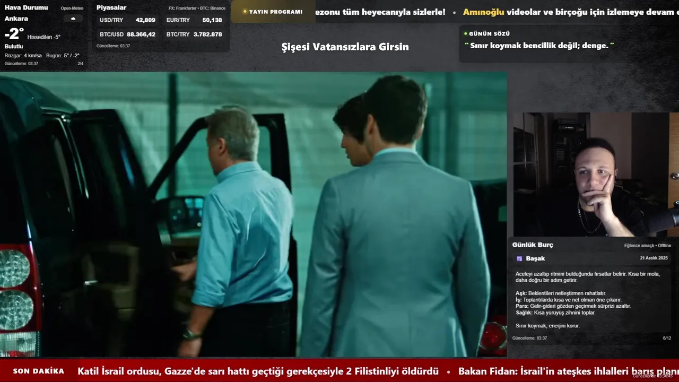Select the city name Ankara
Screen dimensions: 679x382
coord(16,19)
